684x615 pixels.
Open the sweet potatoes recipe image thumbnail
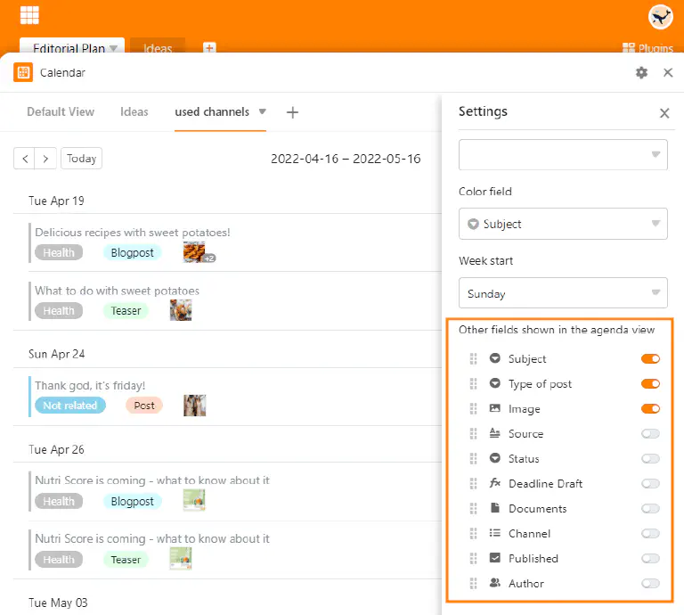coord(195,252)
